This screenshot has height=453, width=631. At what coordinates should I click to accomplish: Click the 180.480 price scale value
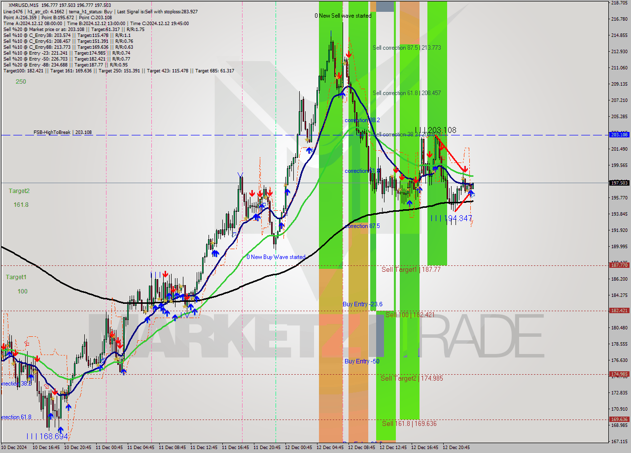pyautogui.click(x=619, y=328)
